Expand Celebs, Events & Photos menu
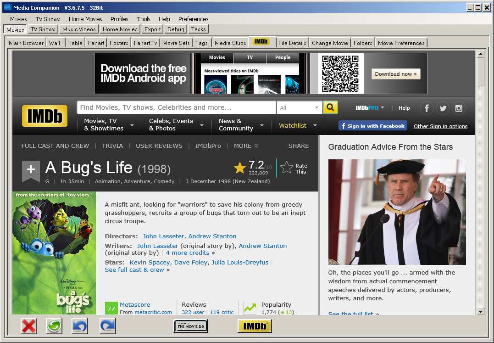The width and height of the screenshot is (494, 343). coord(176,125)
